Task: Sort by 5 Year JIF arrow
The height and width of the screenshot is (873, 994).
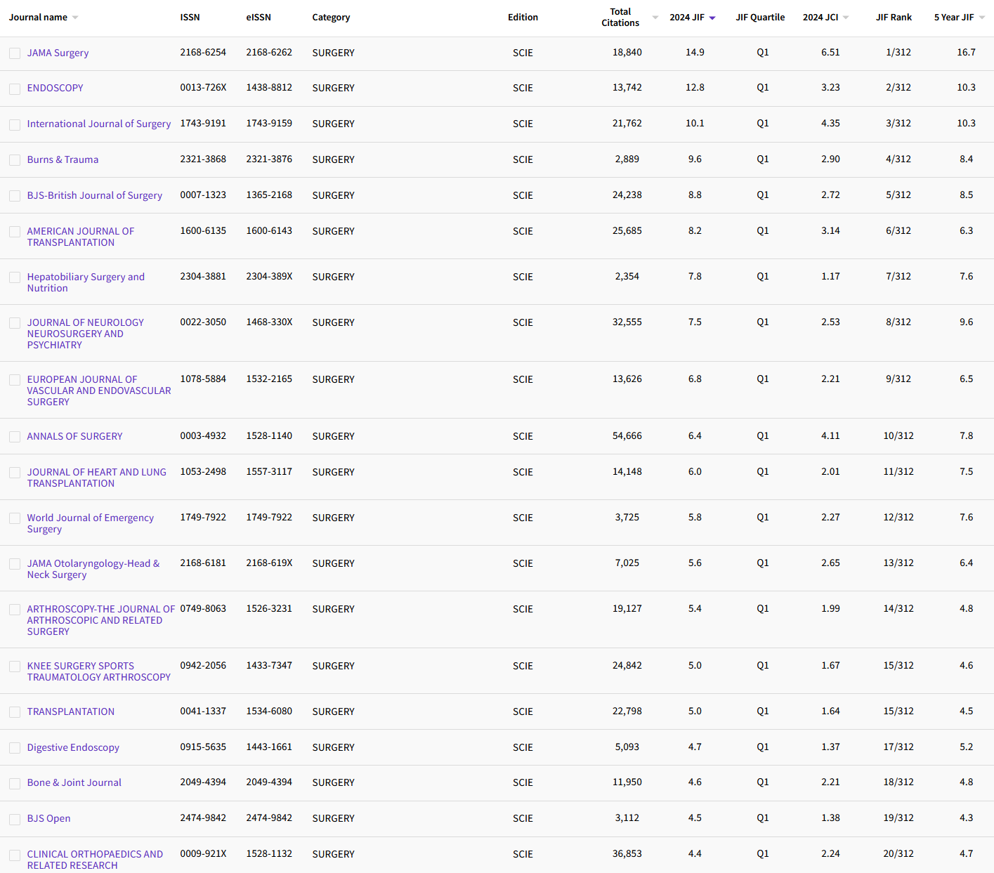Action: coord(982,18)
